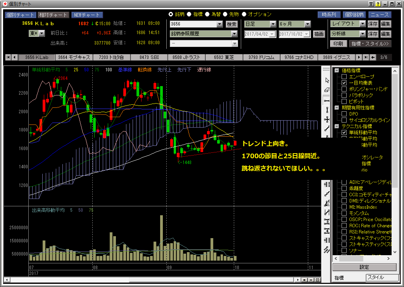Click the 検索 search button

click(x=231, y=24)
